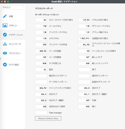Focus the 検索設定 search field

point(13,8)
